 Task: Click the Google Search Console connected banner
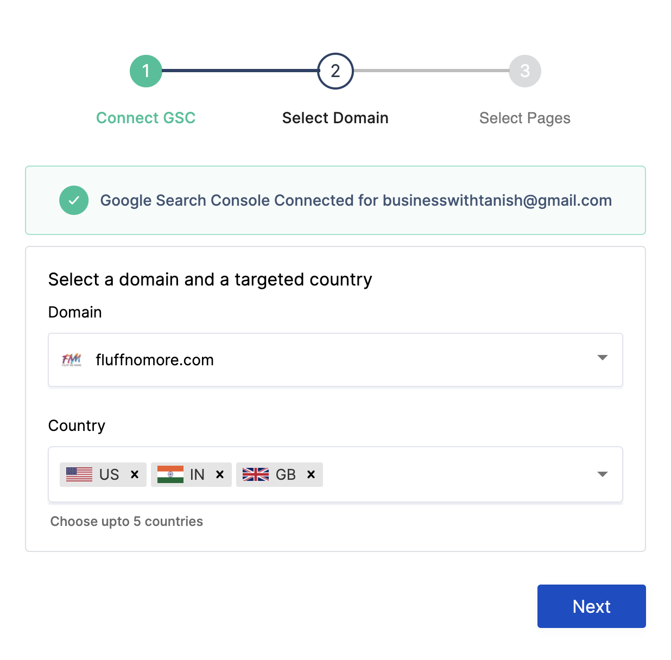coord(335,200)
